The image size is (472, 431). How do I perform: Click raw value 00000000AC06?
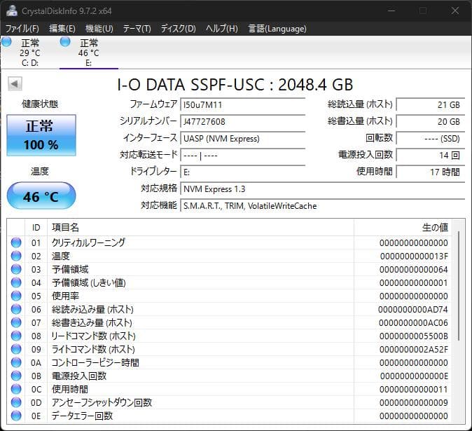(413, 322)
